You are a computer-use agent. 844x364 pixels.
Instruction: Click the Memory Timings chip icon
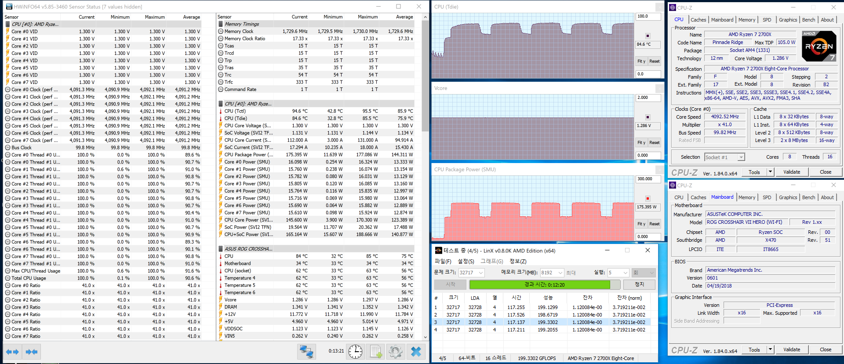[x=221, y=24]
